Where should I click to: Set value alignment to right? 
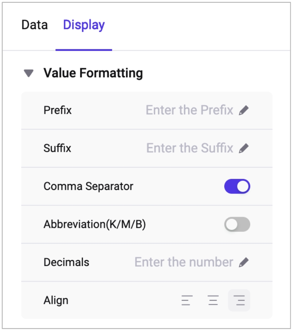point(239,300)
